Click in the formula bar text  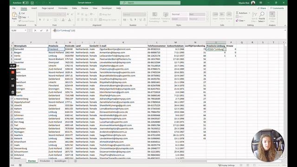64,31
